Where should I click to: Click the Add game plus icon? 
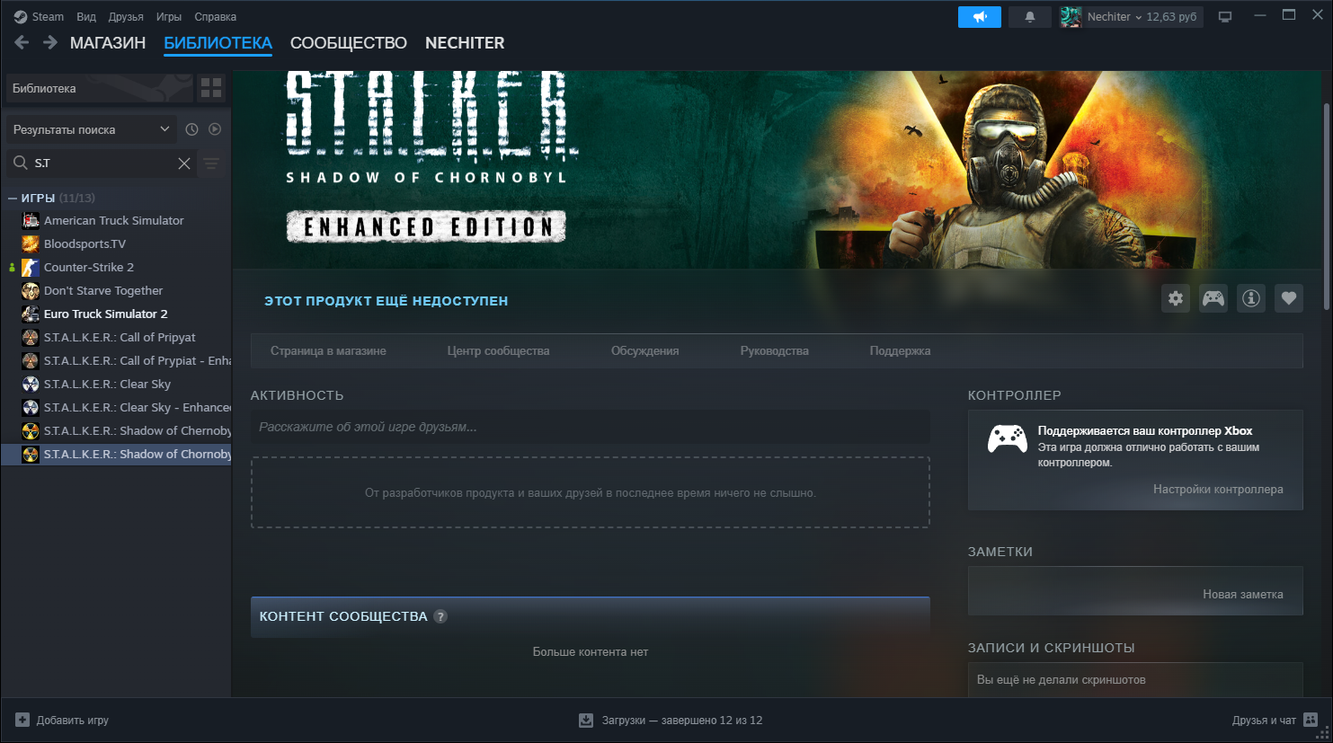(22, 721)
